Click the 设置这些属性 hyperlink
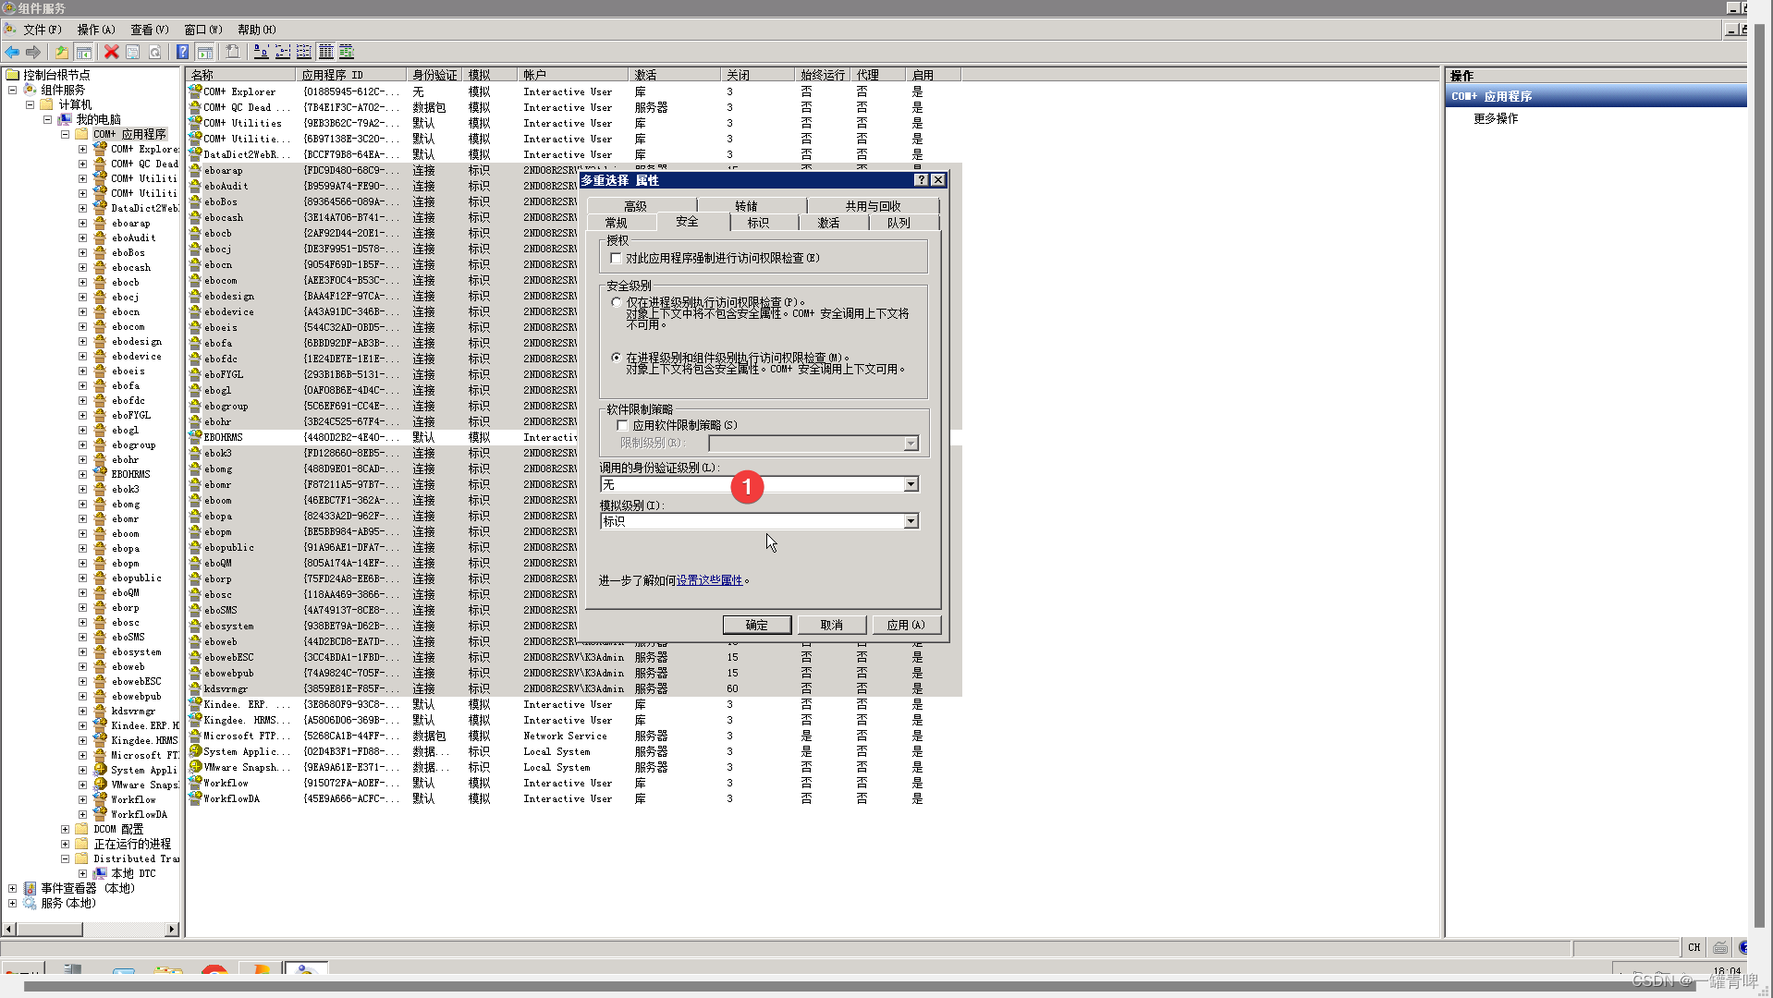 click(708, 579)
